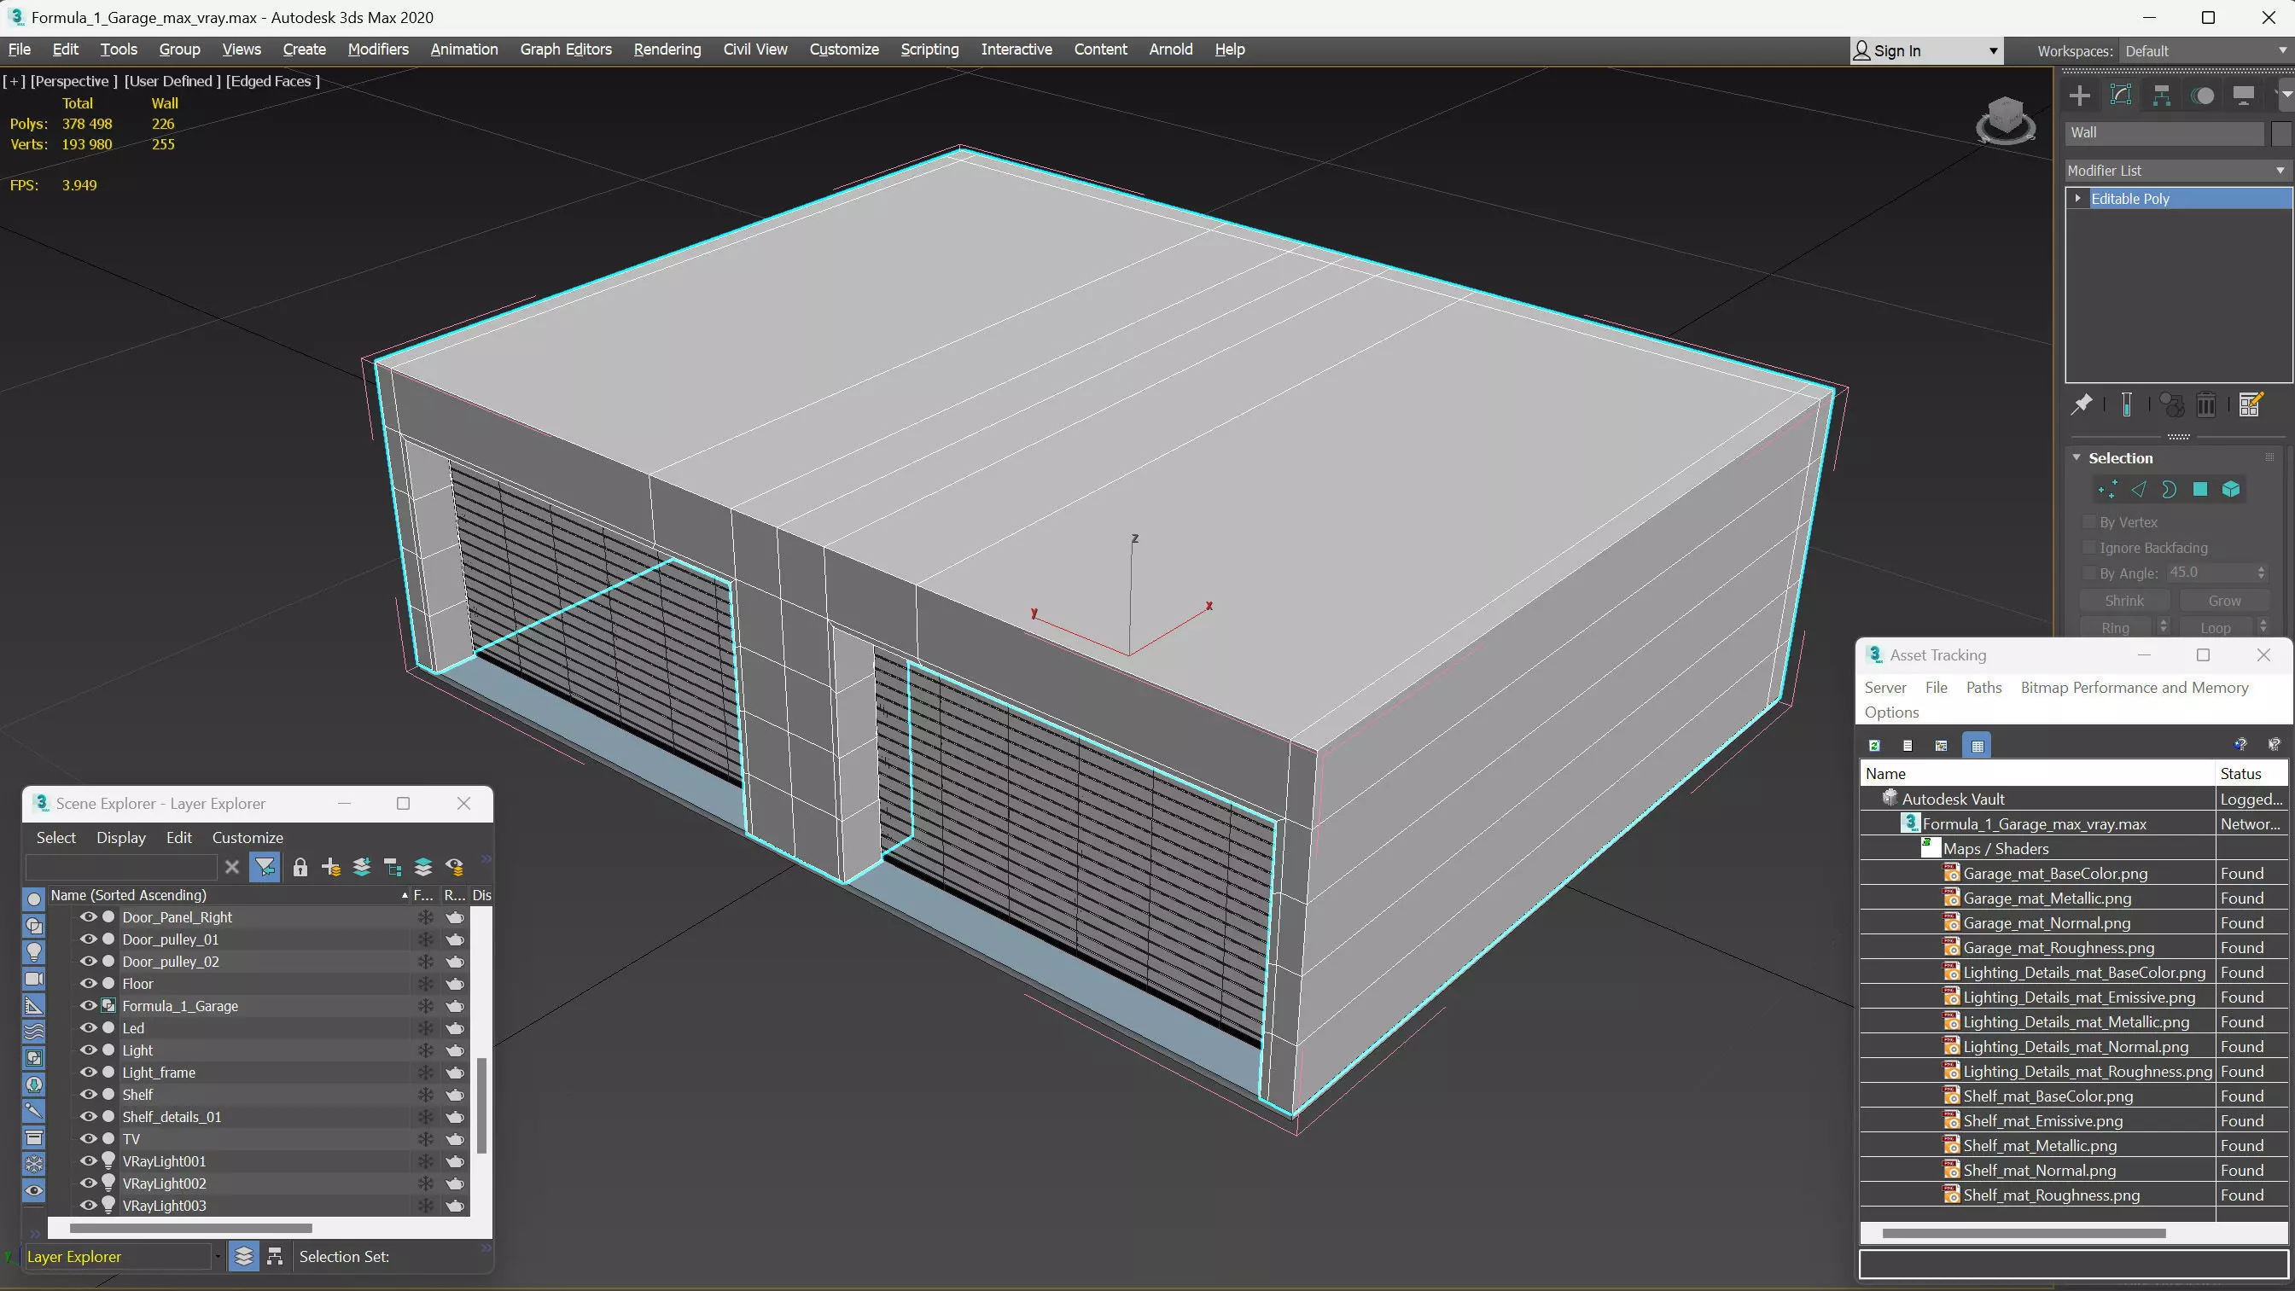
Task: Expand the Editable Poly stack entry
Action: click(2077, 198)
